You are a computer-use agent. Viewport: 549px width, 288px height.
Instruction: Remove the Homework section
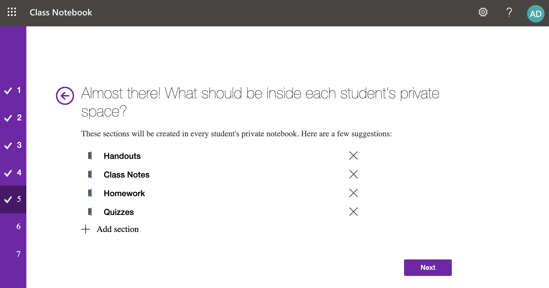point(353,193)
